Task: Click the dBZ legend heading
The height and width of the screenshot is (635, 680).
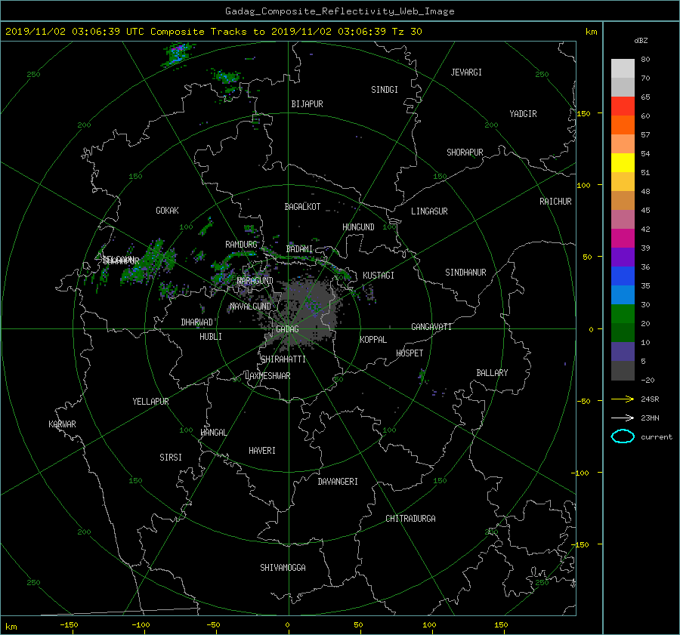Action: (641, 41)
